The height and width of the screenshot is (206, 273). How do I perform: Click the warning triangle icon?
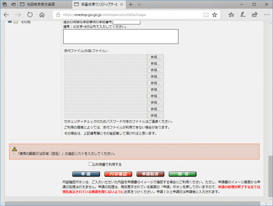(x=15, y=149)
